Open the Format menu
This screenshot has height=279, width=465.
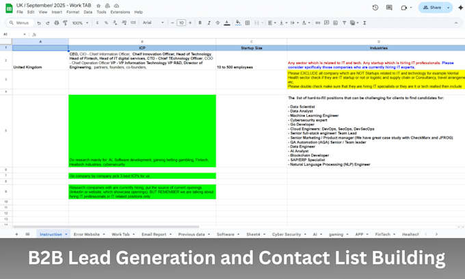click(x=73, y=12)
